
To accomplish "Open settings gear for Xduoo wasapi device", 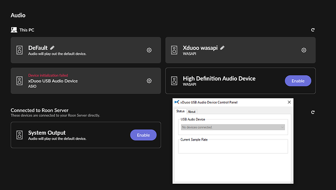I will 304,50.
